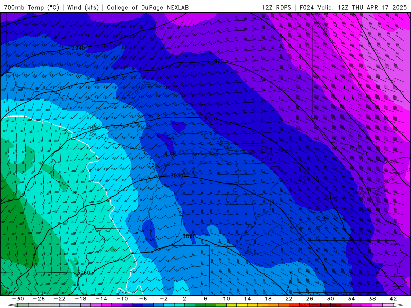Click the -30 colorbar tick label
Image resolution: width=411 pixels, height=308 pixels.
pos(18,299)
